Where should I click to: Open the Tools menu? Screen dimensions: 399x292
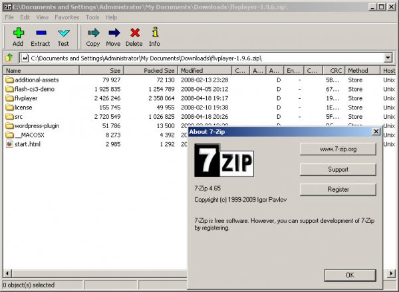(92, 17)
